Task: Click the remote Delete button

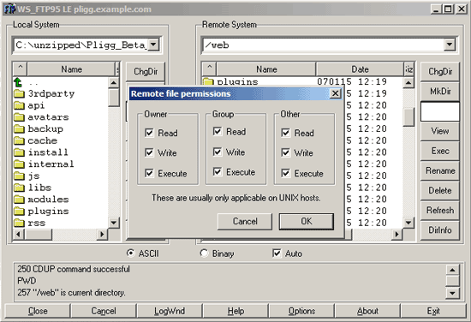Action: pyautogui.click(x=440, y=190)
